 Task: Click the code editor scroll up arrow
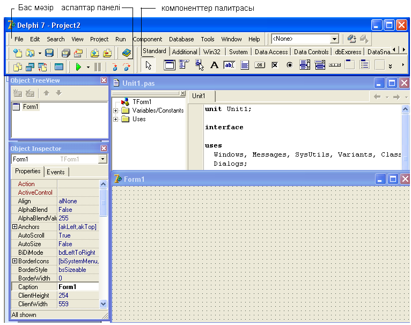click(x=405, y=109)
